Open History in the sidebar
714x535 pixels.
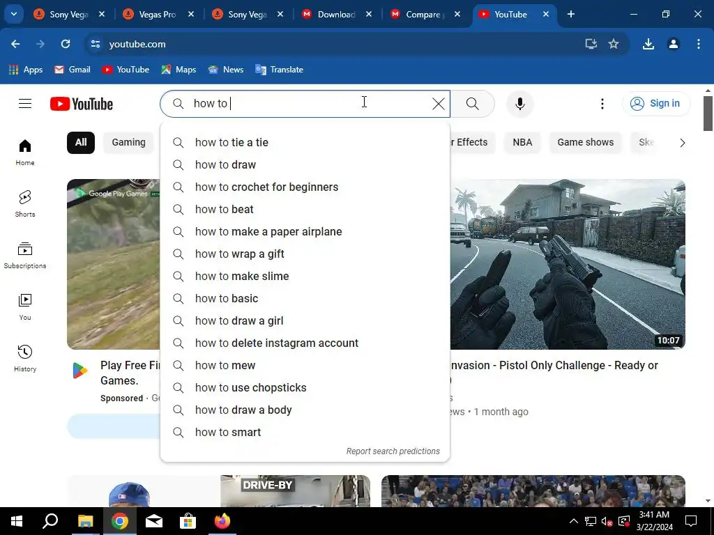point(25,359)
